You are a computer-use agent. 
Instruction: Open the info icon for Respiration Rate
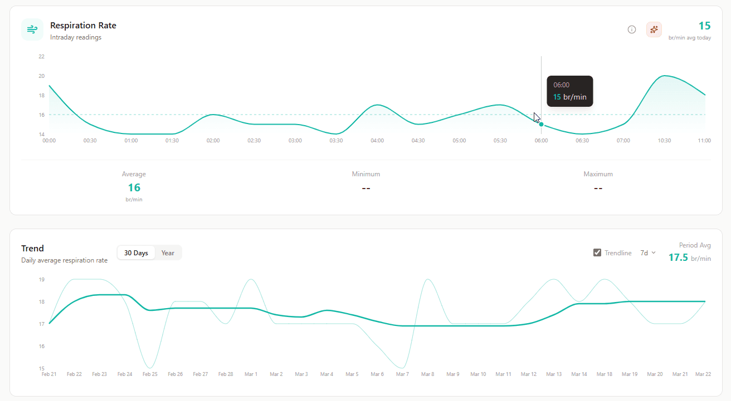(632, 29)
